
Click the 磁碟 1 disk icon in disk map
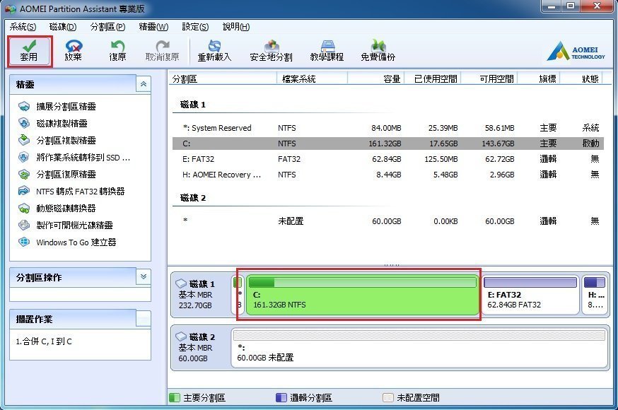pos(181,283)
